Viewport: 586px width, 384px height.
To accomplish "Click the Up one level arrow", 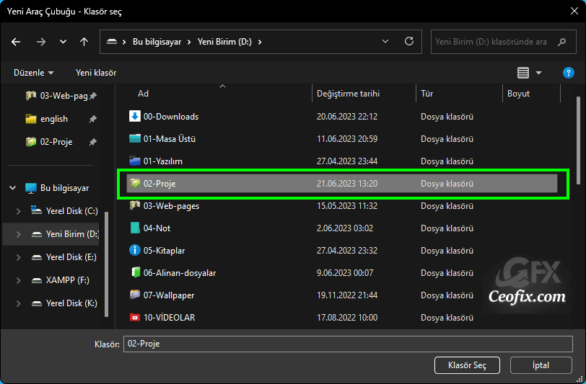I will tap(84, 42).
